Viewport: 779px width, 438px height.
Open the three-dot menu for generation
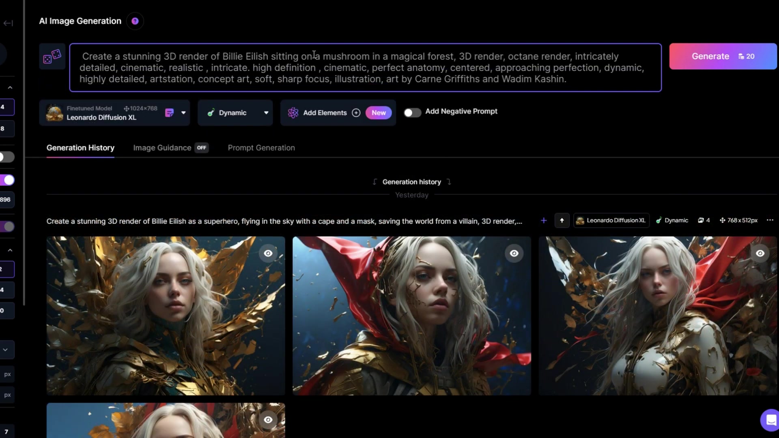click(770, 220)
